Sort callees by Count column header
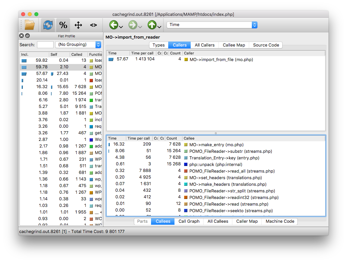 pyautogui.click(x=173, y=138)
